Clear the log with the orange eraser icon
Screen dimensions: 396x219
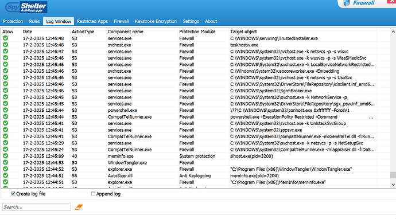click(x=79, y=207)
